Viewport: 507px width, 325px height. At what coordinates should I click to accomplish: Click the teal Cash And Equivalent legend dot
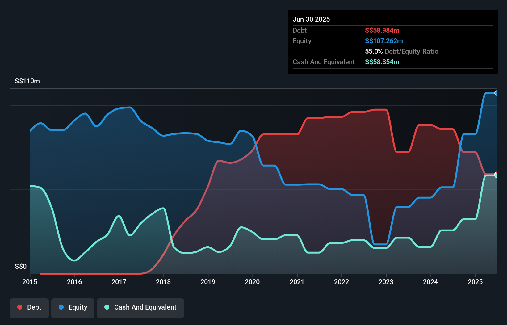(107, 307)
